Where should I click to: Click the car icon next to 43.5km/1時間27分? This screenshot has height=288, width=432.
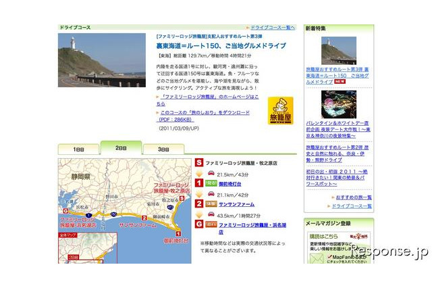pyautogui.click(x=211, y=214)
